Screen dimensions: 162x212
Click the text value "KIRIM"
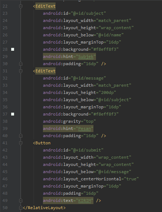[x=84, y=200]
